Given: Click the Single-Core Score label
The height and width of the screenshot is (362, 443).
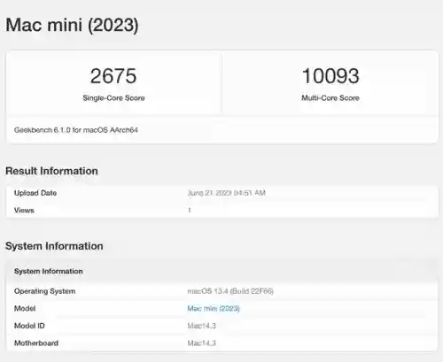Looking at the screenshot, I should click(113, 98).
